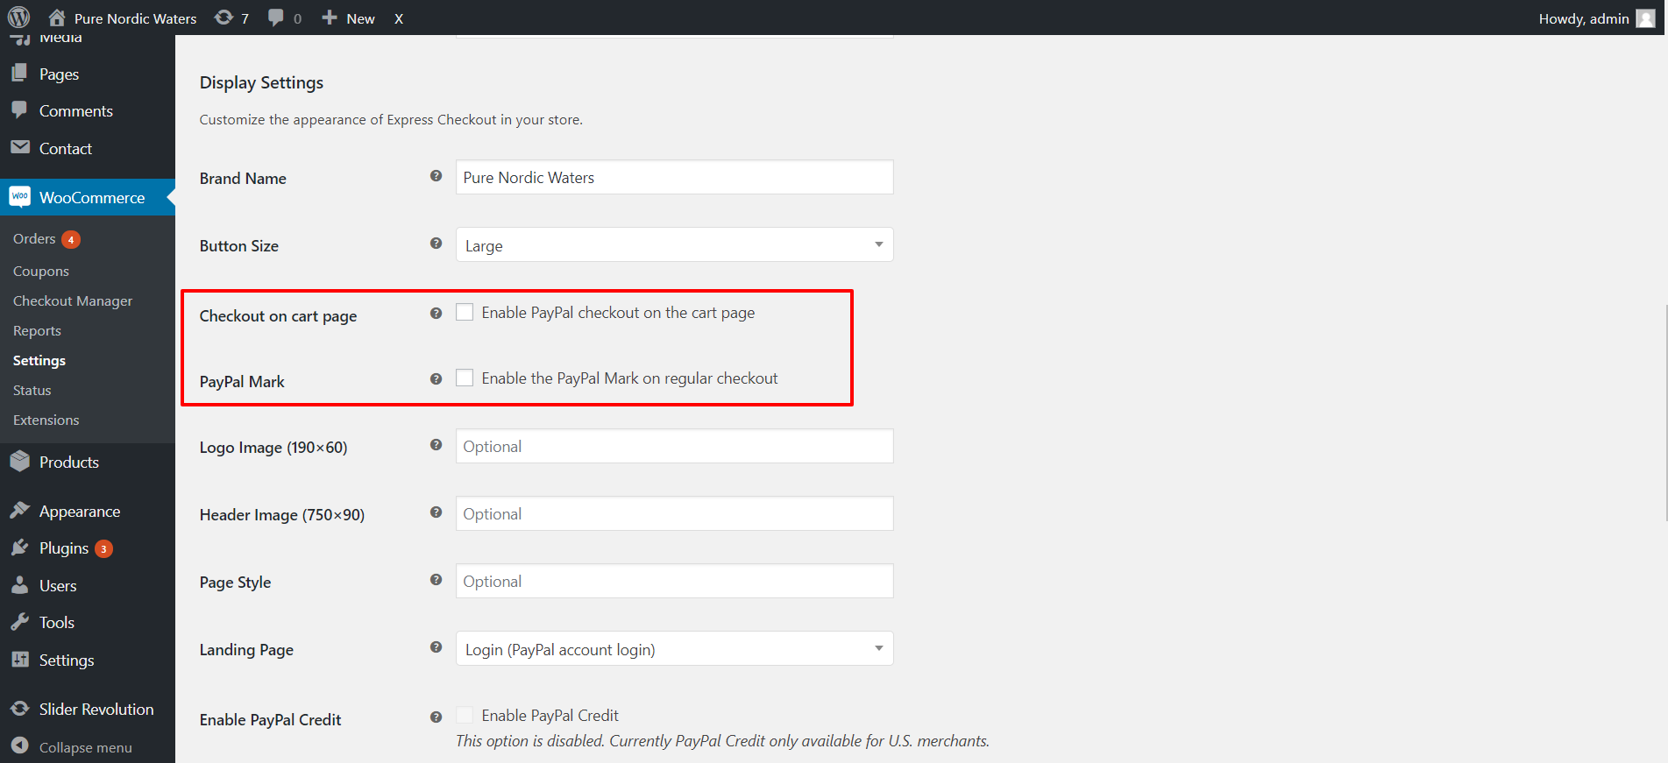Open the Products menu in the sidebar
The width and height of the screenshot is (1668, 763).
point(68,463)
